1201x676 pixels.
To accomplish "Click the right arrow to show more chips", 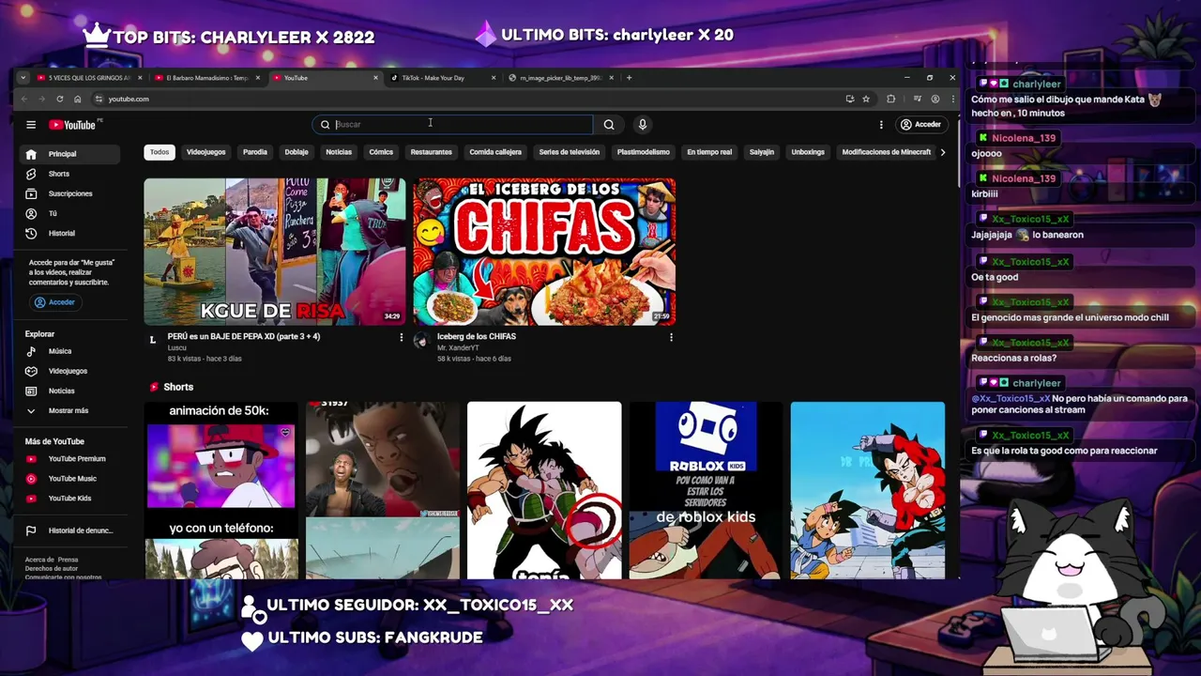I will click(x=943, y=152).
